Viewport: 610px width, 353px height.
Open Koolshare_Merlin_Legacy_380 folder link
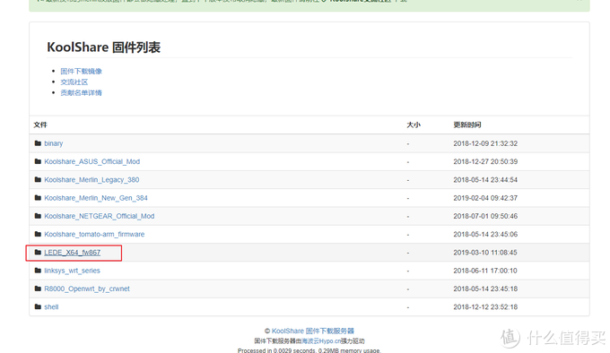coord(91,180)
